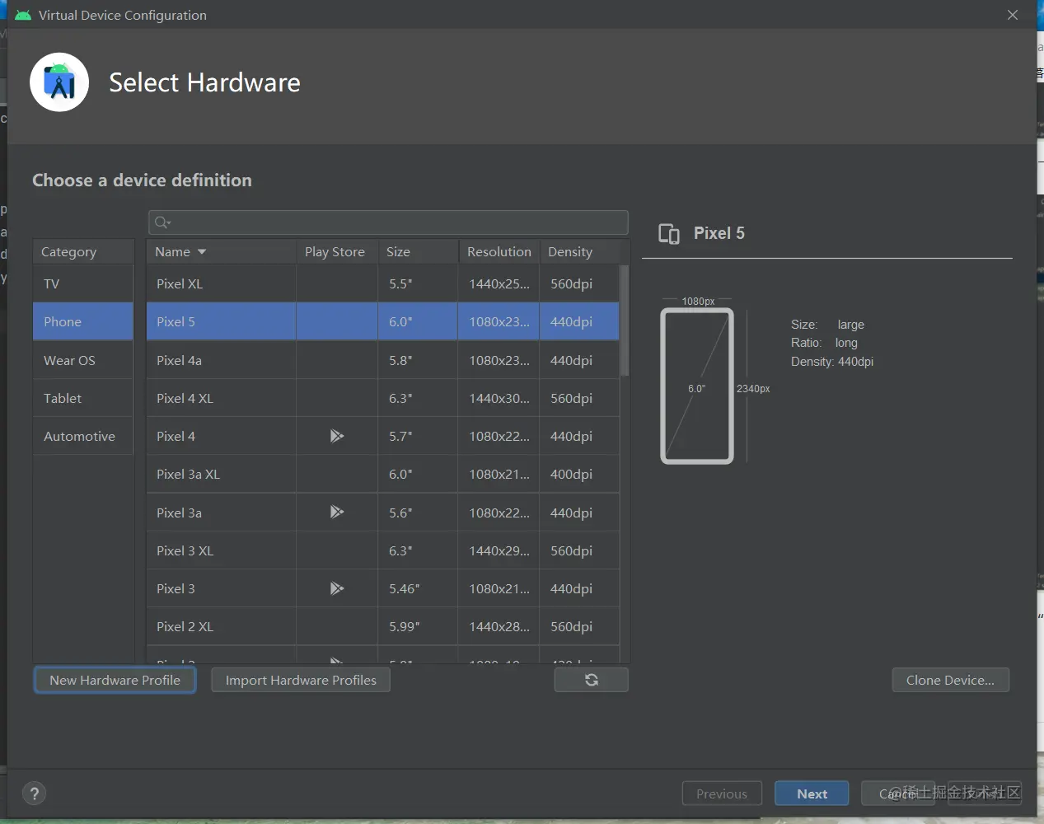Click the New Hardware Profile button

115,680
